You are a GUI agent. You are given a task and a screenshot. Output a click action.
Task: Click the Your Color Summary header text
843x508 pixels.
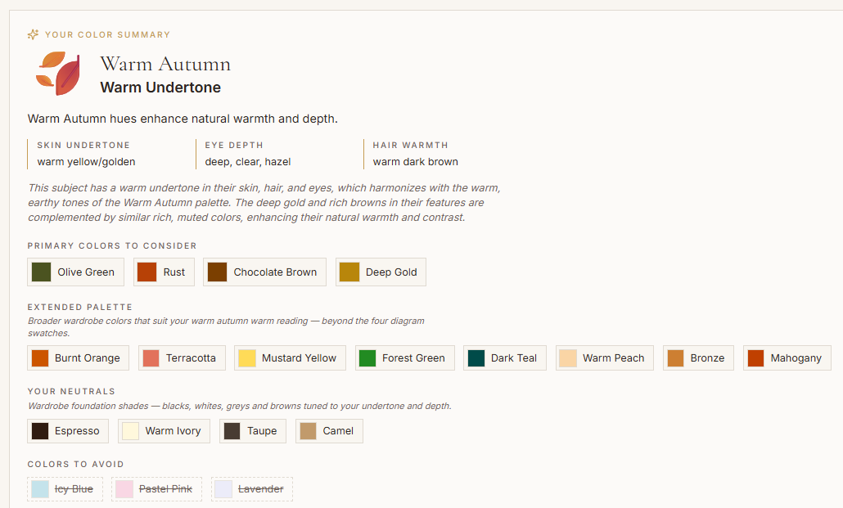(x=107, y=34)
